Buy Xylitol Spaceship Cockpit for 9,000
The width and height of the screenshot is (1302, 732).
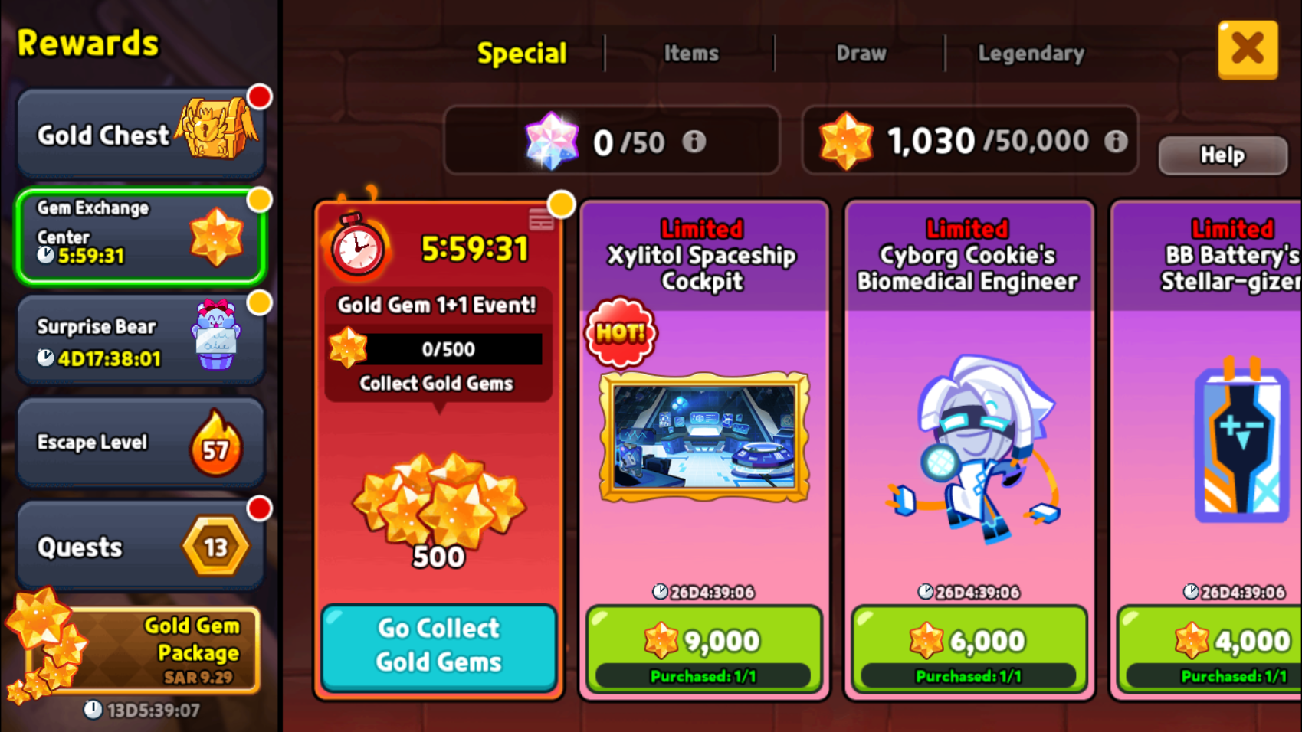[703, 649]
